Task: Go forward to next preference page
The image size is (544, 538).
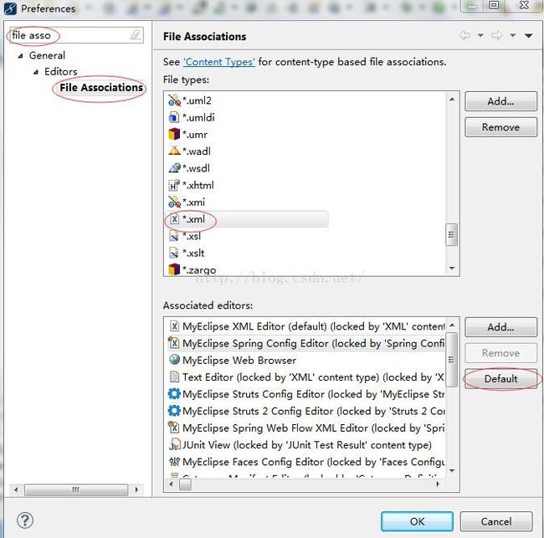Action: [x=497, y=35]
